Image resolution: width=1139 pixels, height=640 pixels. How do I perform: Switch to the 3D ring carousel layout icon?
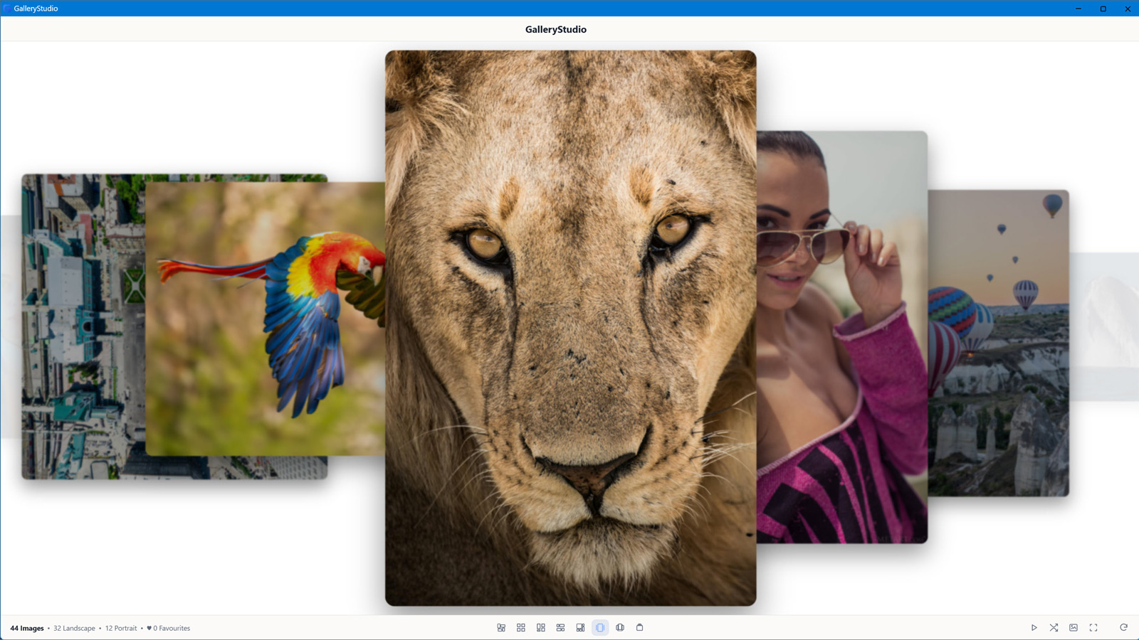(620, 628)
